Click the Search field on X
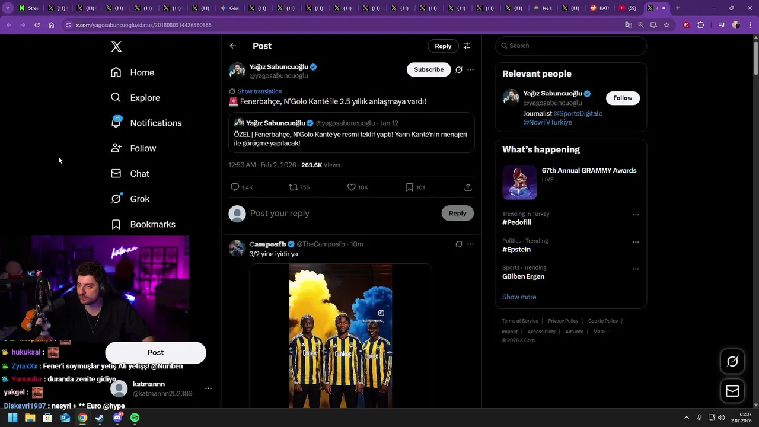The image size is (759, 427). coord(570,46)
